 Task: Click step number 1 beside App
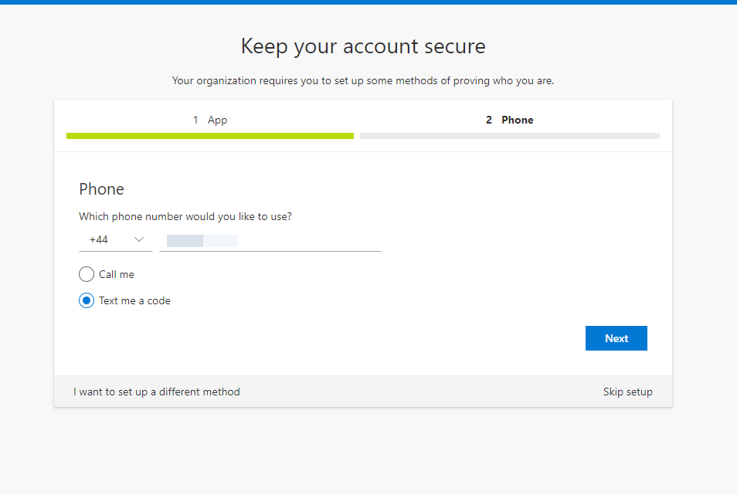click(x=195, y=120)
